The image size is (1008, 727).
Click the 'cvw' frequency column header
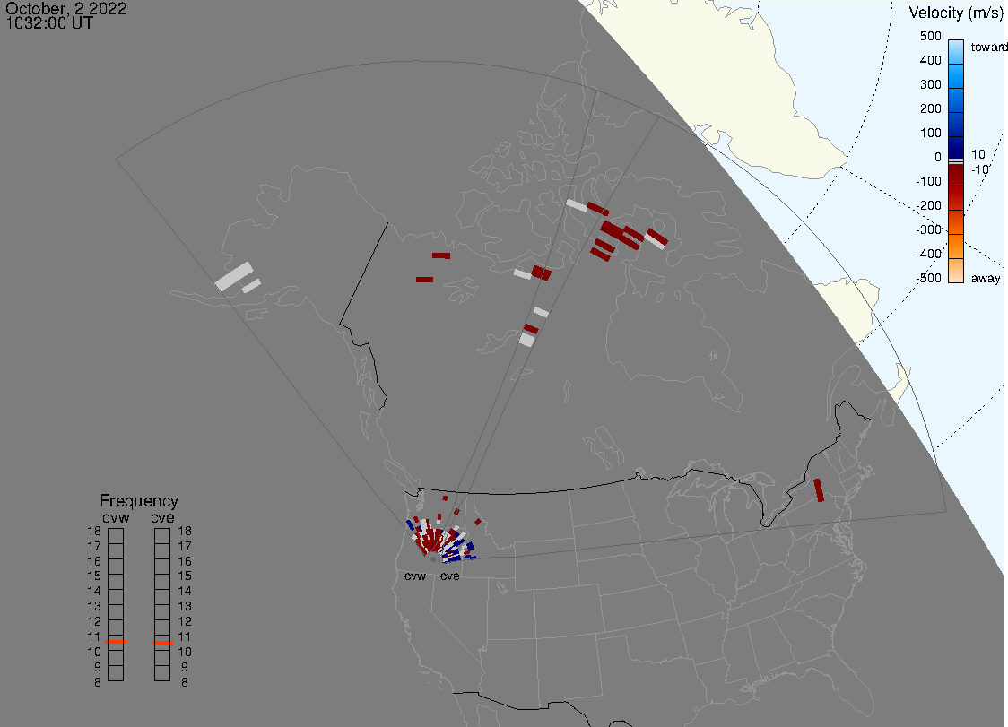tap(116, 518)
